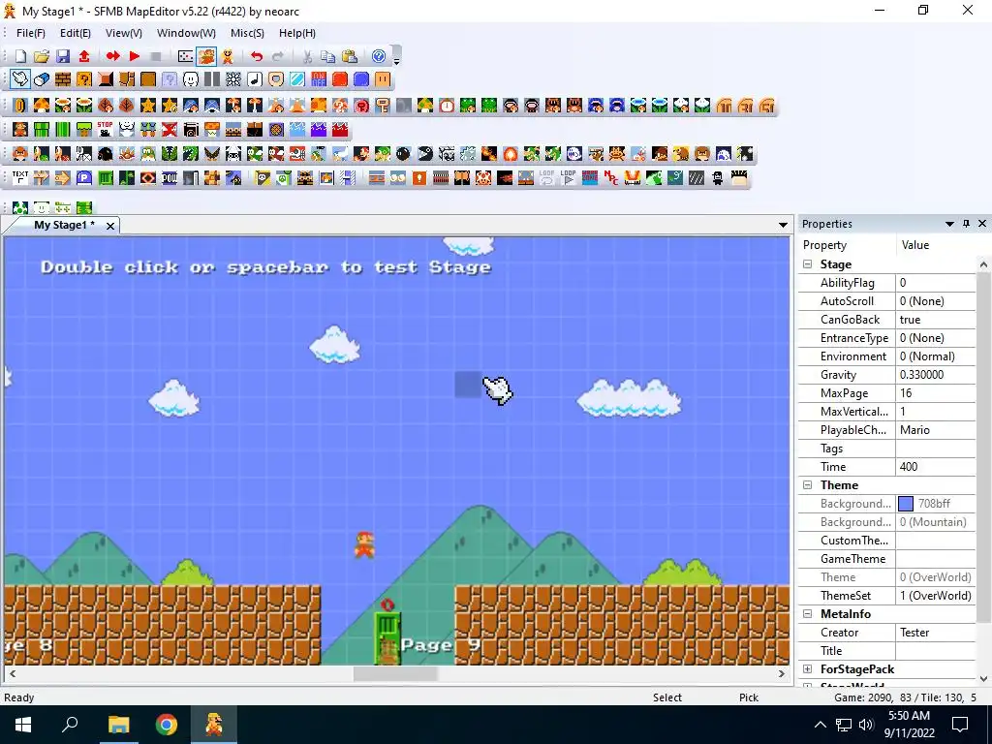Open Misc menu

[x=247, y=33]
